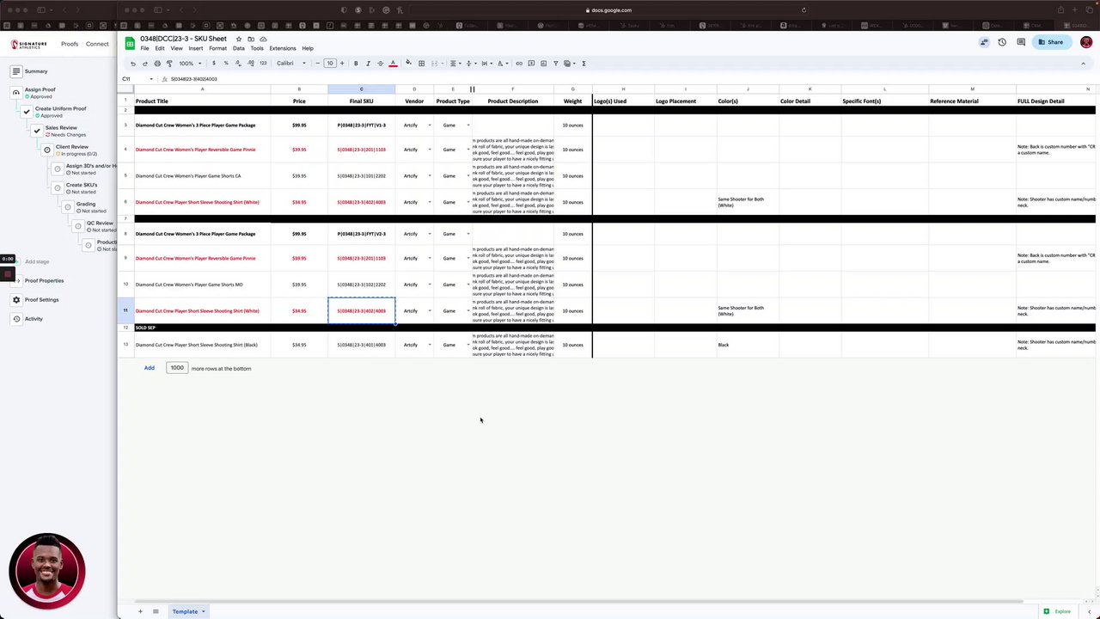Open the zoom level 100% dropdown
1100x619 pixels.
(x=190, y=63)
